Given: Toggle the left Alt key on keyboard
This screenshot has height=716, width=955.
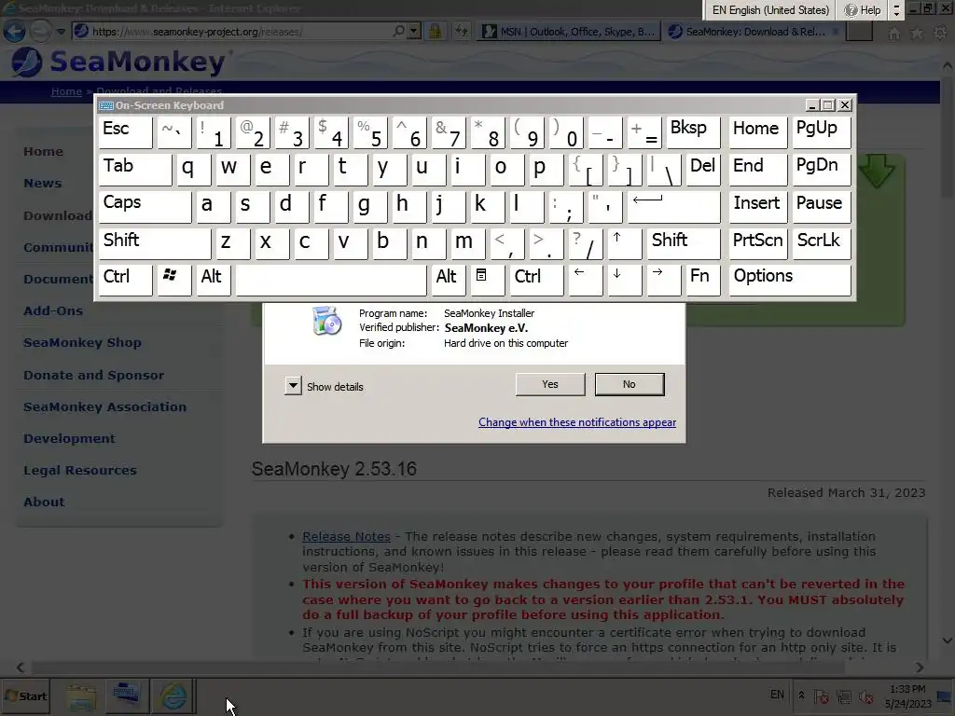Looking at the screenshot, I should point(214,280).
